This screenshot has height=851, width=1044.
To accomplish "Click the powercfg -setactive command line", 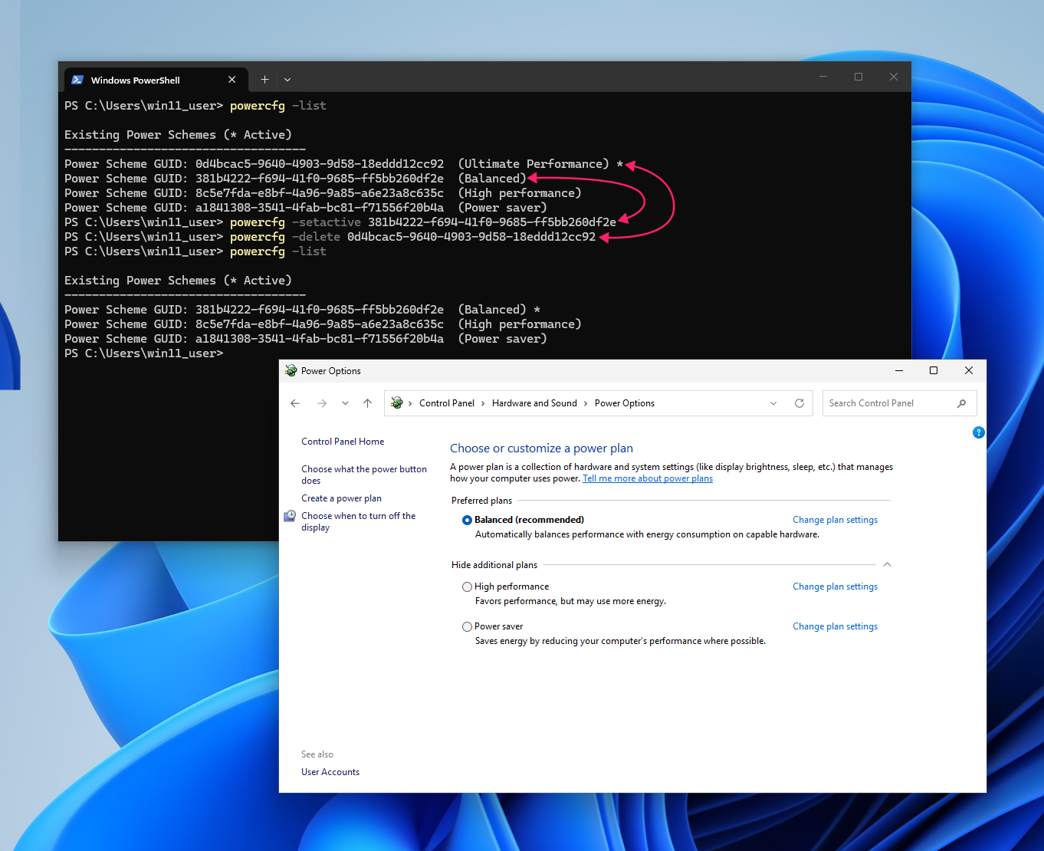I will [340, 222].
